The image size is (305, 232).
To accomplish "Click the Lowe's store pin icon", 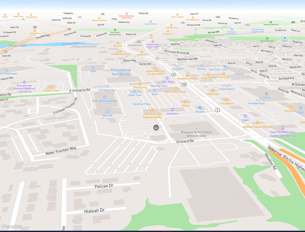I will pos(267,94).
